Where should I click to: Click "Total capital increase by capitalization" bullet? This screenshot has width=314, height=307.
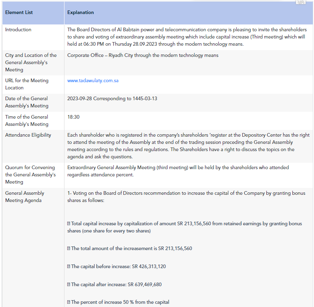point(184,227)
